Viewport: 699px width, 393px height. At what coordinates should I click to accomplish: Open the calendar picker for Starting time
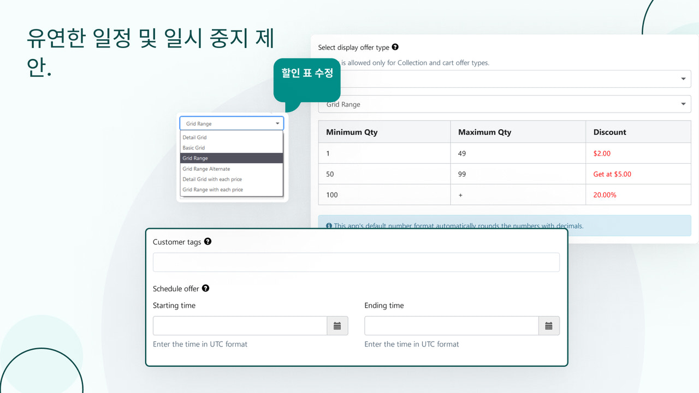click(x=337, y=326)
